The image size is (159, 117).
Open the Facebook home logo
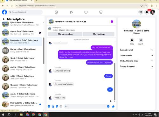pyautogui.click(x=4, y=12)
